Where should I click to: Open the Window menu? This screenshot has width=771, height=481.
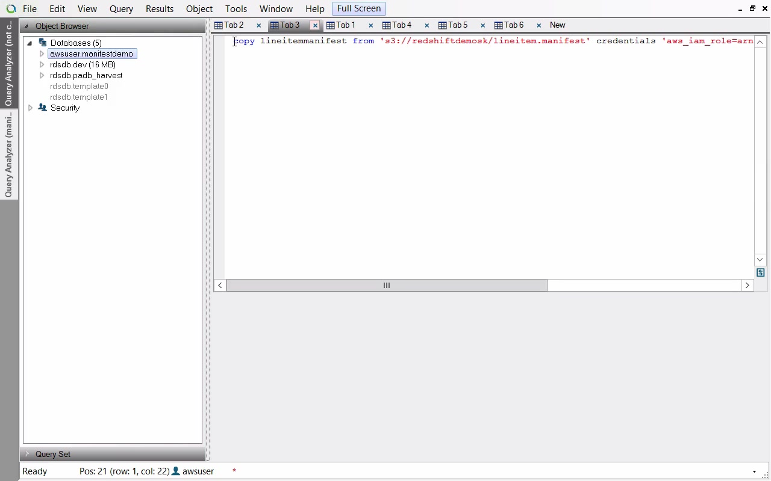pyautogui.click(x=276, y=9)
